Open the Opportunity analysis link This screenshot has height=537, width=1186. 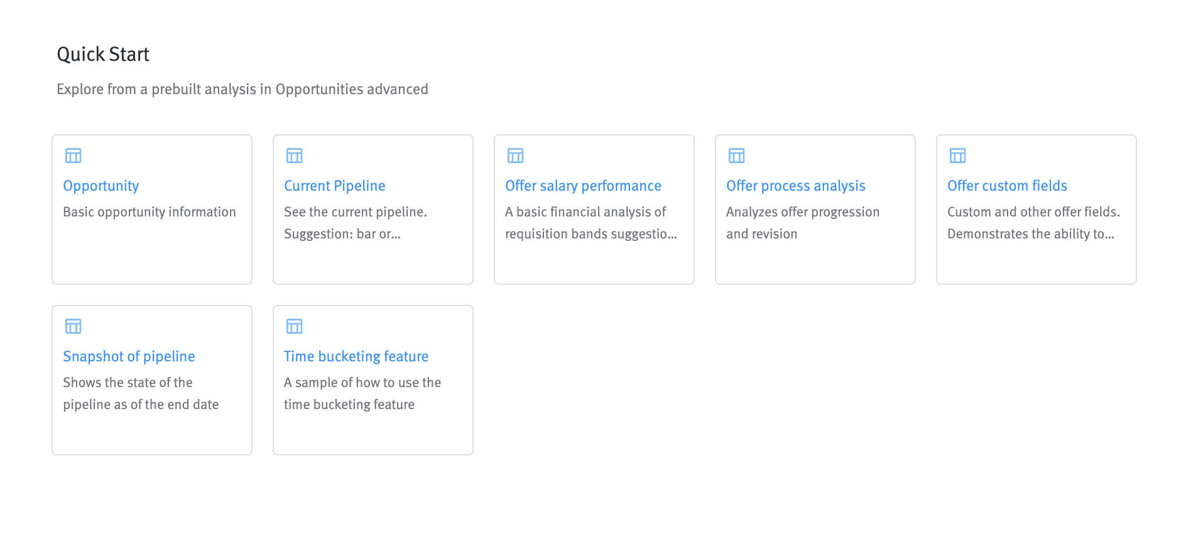pos(101,186)
